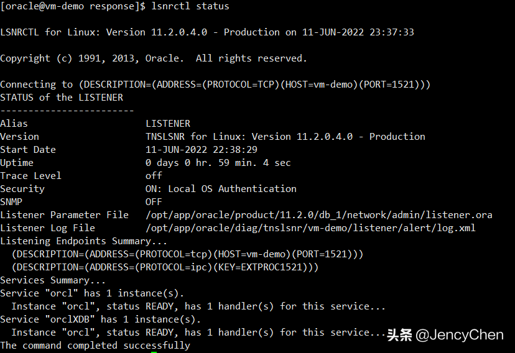Viewport: 515px width, 353px height.
Task: Click the "[oracle@vm-demo response]$" shell prompt
Action: [x=73, y=6]
